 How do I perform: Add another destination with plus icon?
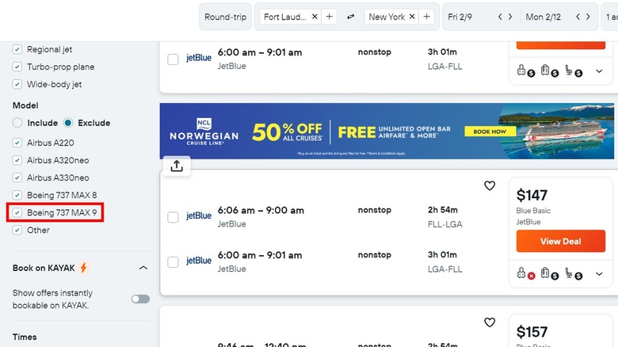coord(427,17)
